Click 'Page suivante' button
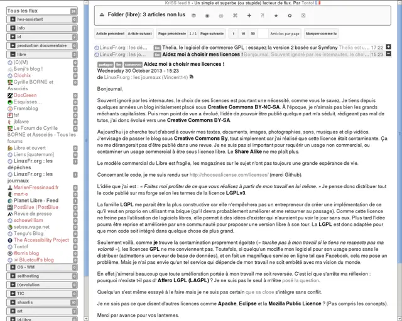The image size is (402, 321). [212, 33]
